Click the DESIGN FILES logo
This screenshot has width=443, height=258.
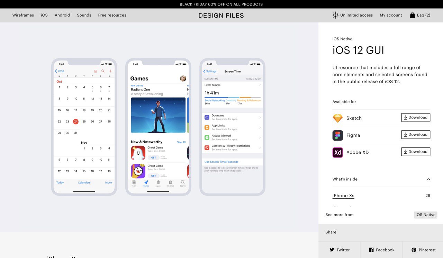221,16
